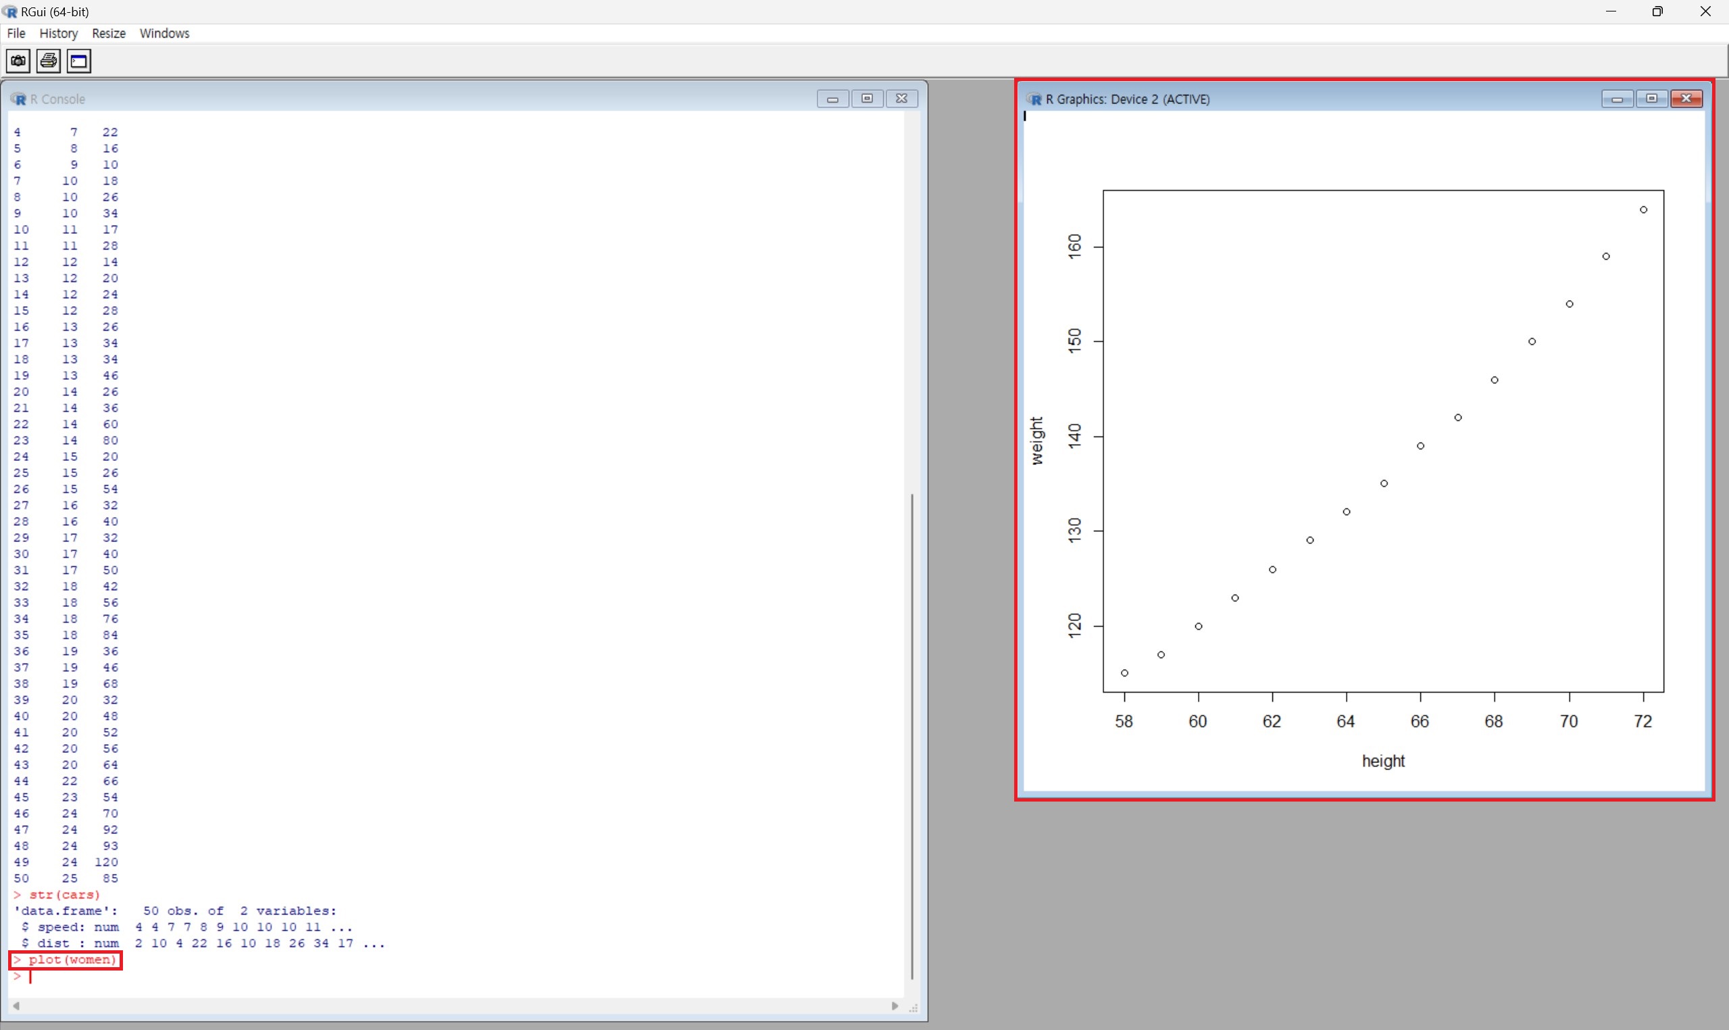Image resolution: width=1729 pixels, height=1030 pixels.
Task: Click the return focus to console icon
Action: tap(79, 61)
